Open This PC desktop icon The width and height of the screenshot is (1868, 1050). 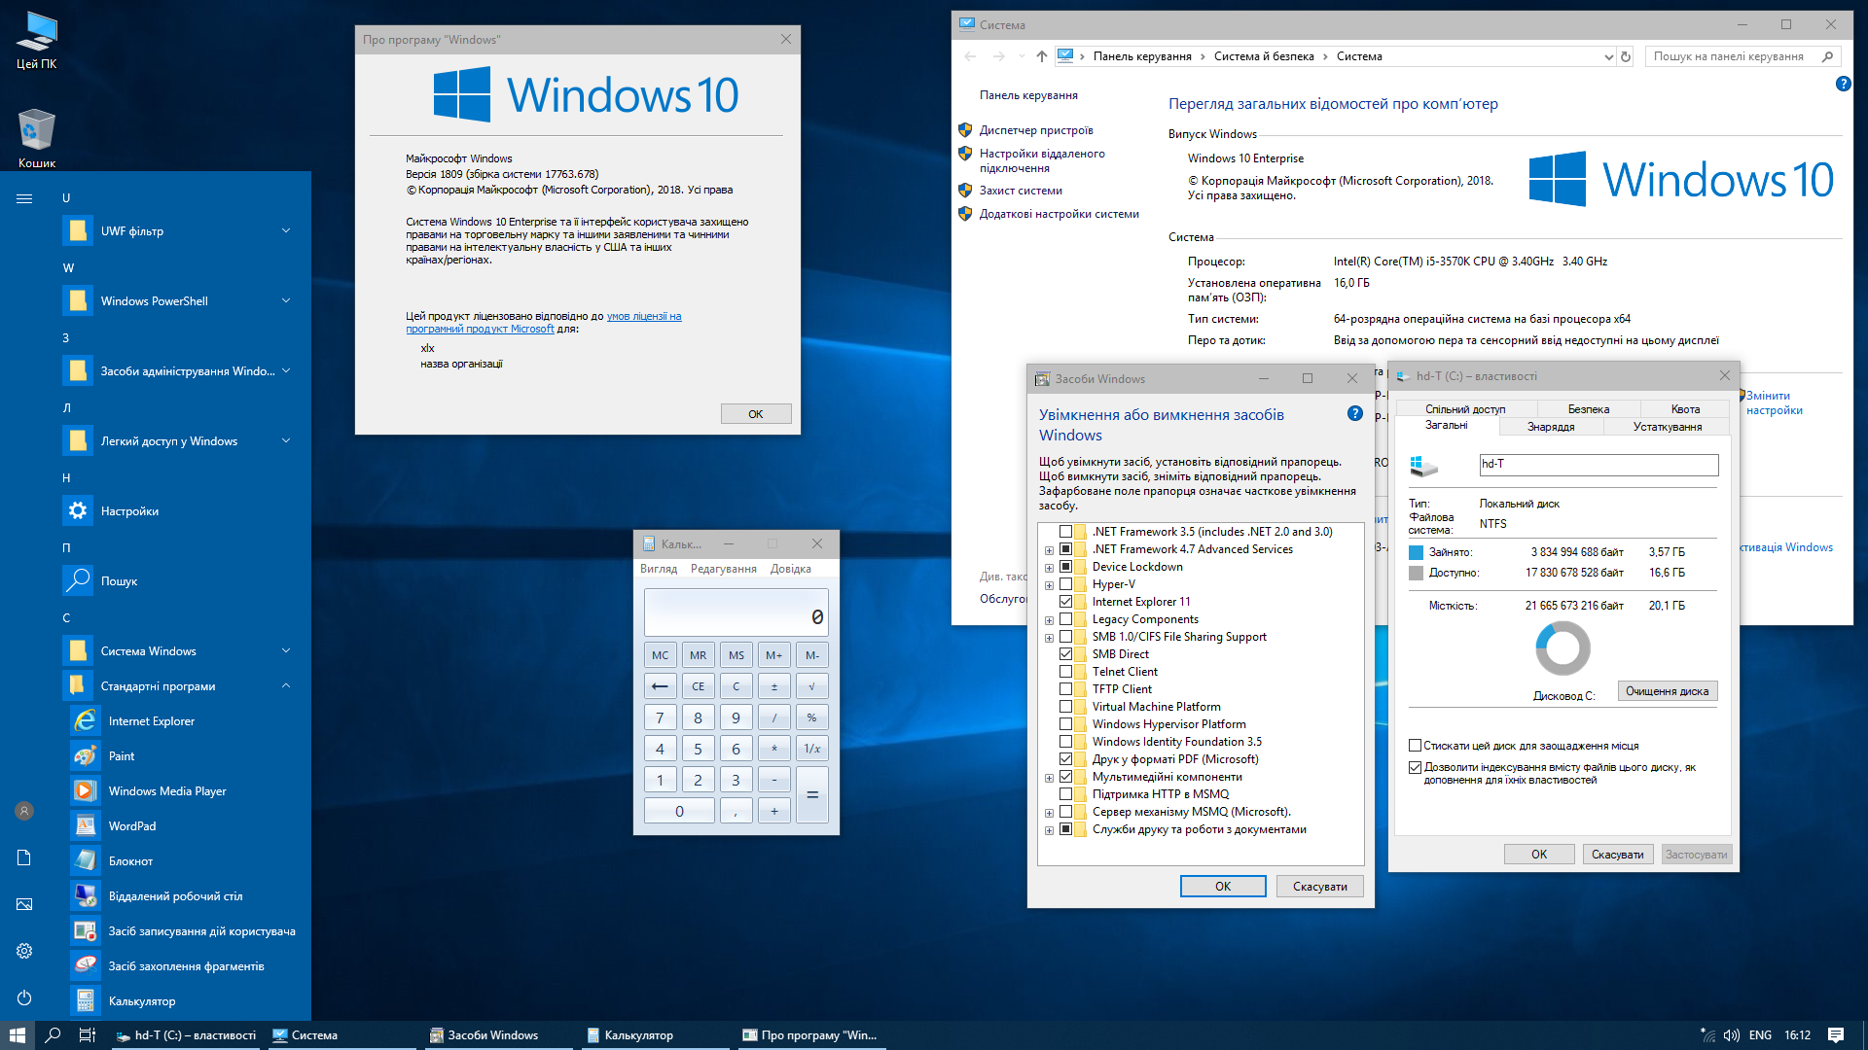click(x=37, y=40)
